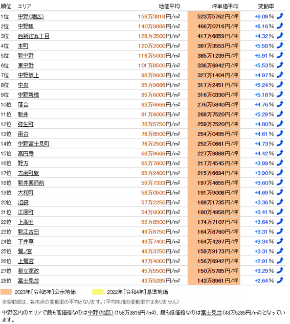The image size is (290, 324).
Task: Click the rising arrow icon in the 本町 row
Action: coord(280,45)
